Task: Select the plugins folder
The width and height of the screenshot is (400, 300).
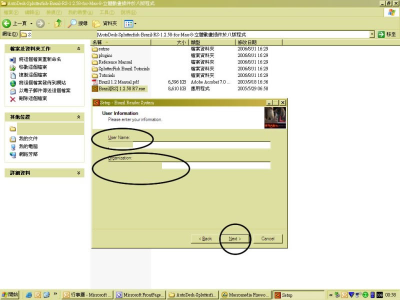Action: (x=105, y=55)
